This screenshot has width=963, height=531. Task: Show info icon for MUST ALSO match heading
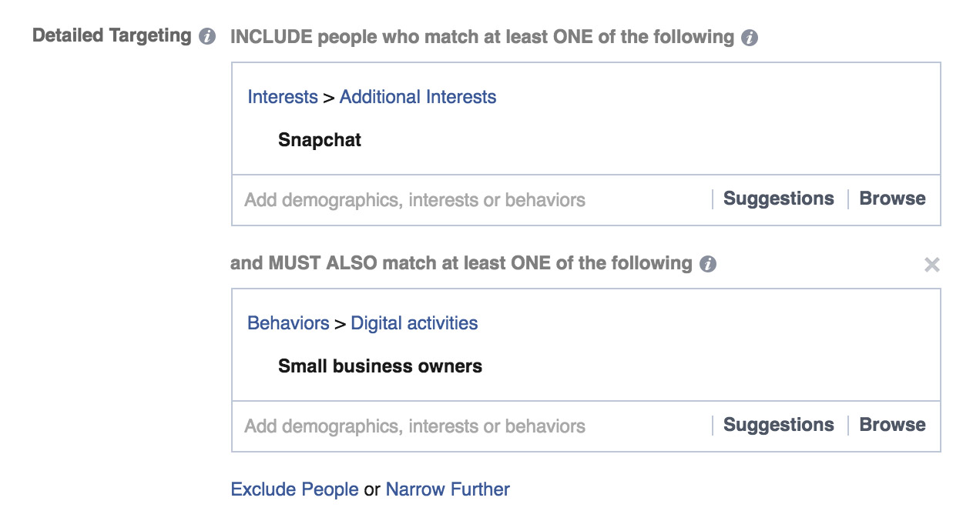708,264
